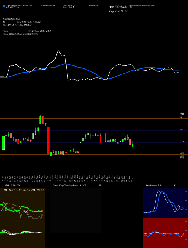Click the 'Intra Day Trading Price & MR' title
188x248 pixels.
[x=69, y=186]
